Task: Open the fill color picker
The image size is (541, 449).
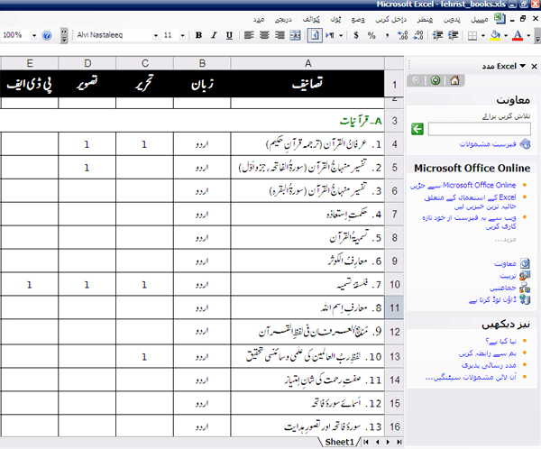Action: coord(495,35)
